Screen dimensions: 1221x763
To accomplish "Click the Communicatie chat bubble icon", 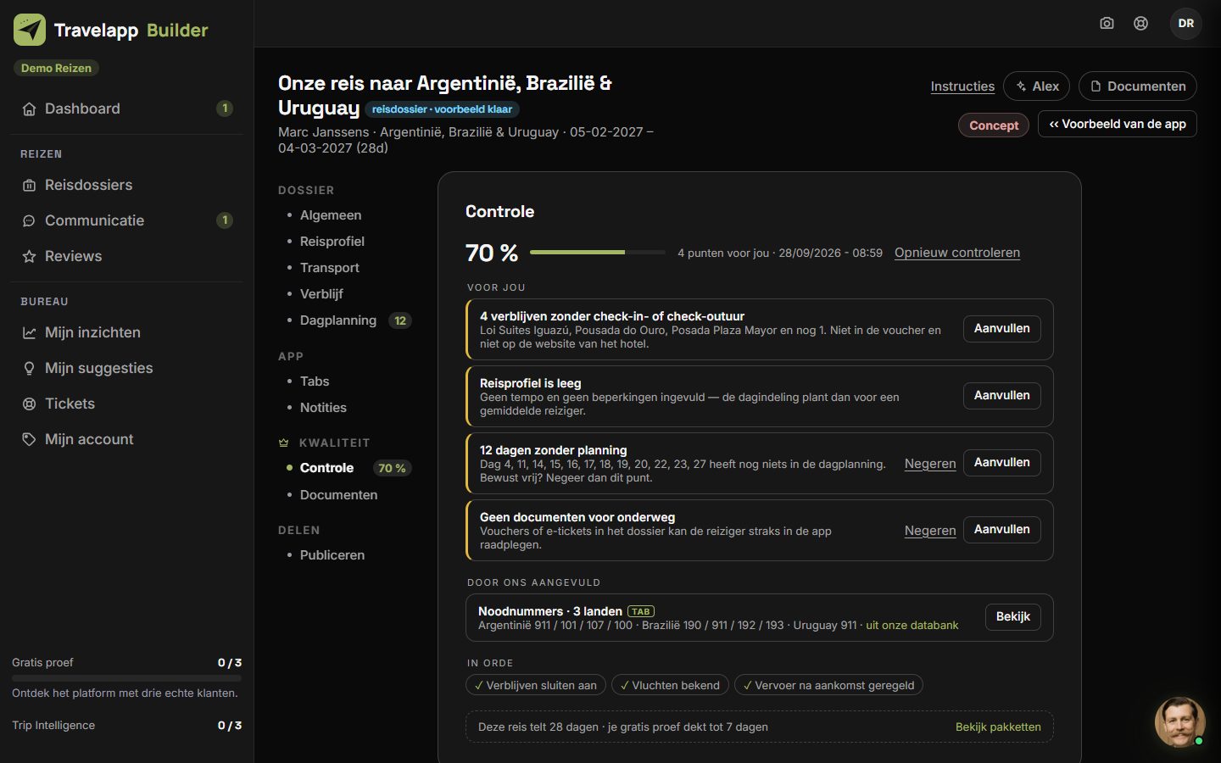I will [x=29, y=220].
